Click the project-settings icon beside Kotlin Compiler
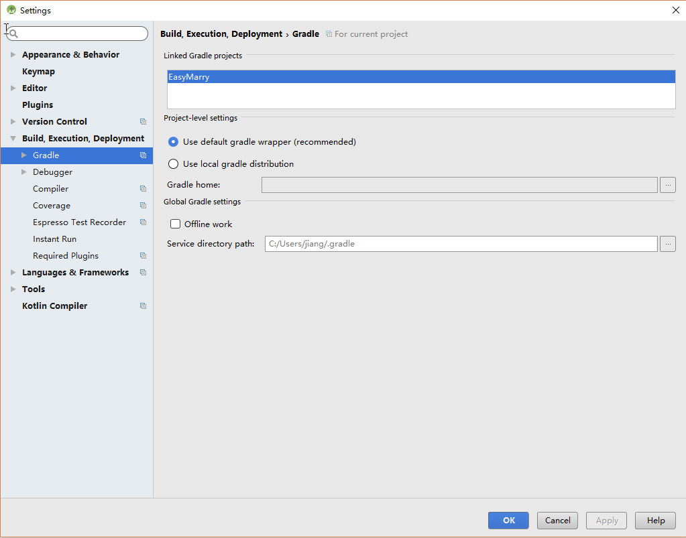 142,306
